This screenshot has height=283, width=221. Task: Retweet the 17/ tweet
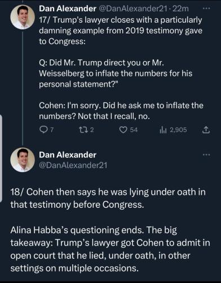(82, 130)
